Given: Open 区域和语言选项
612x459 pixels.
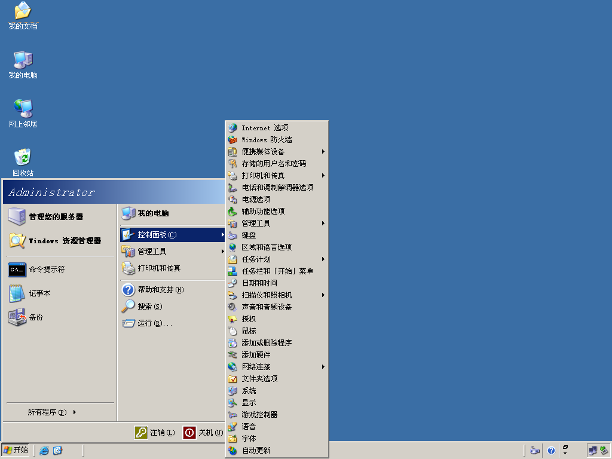Looking at the screenshot, I should pos(277,247).
